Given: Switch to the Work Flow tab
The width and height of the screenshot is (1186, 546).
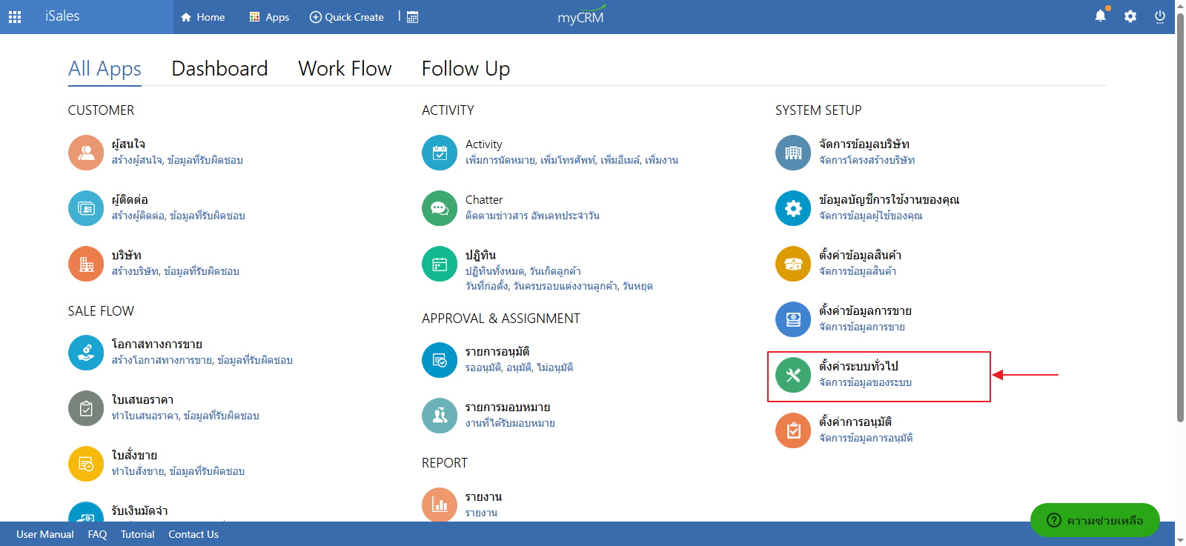Looking at the screenshot, I should click(345, 69).
